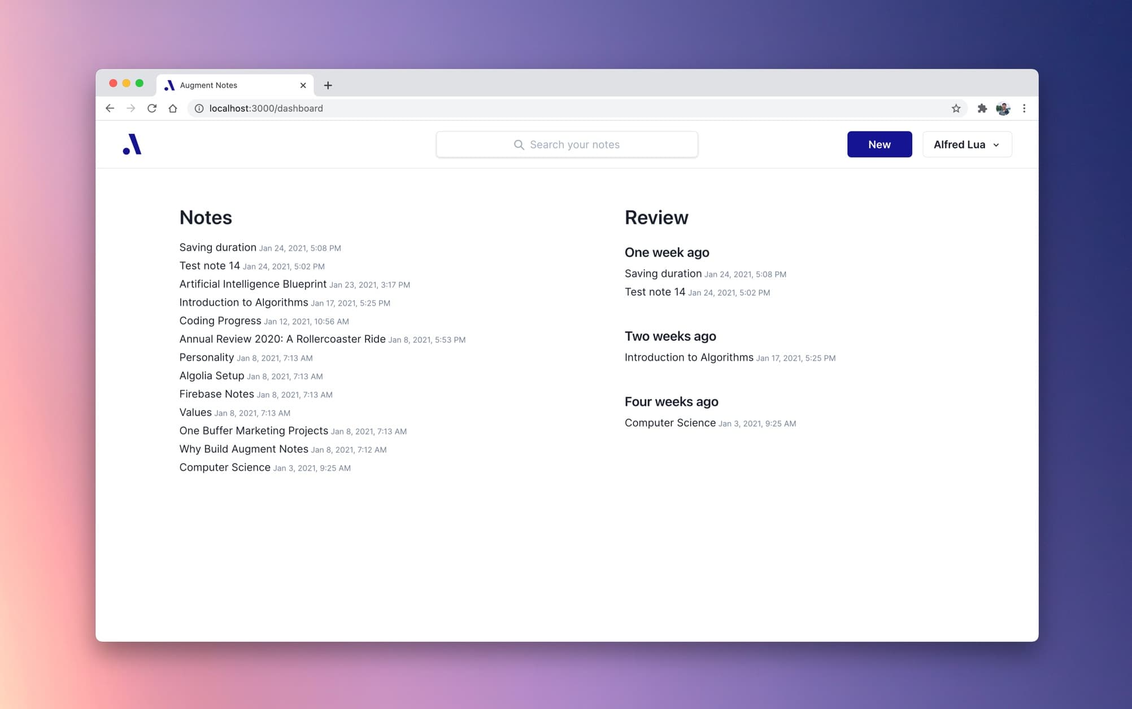
Task: Open the Values note
Action: [x=195, y=413]
